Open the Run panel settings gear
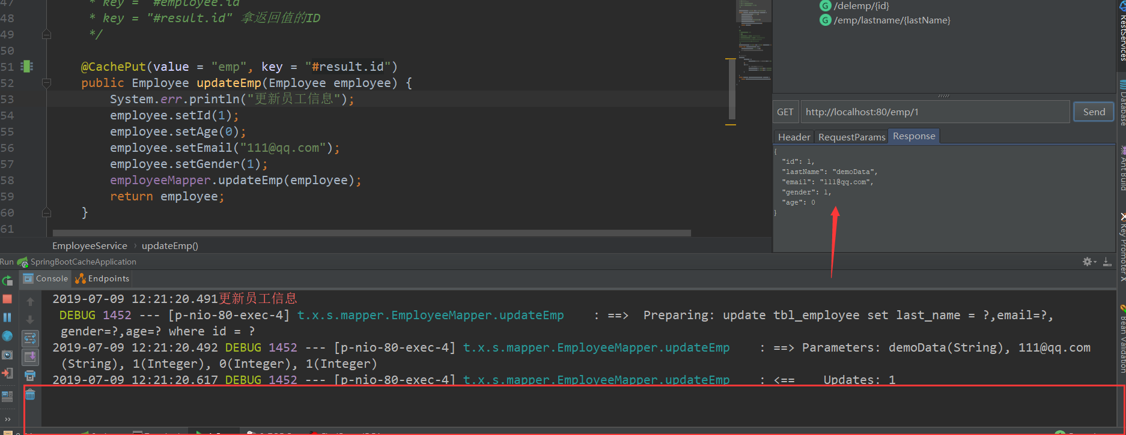 [1089, 262]
